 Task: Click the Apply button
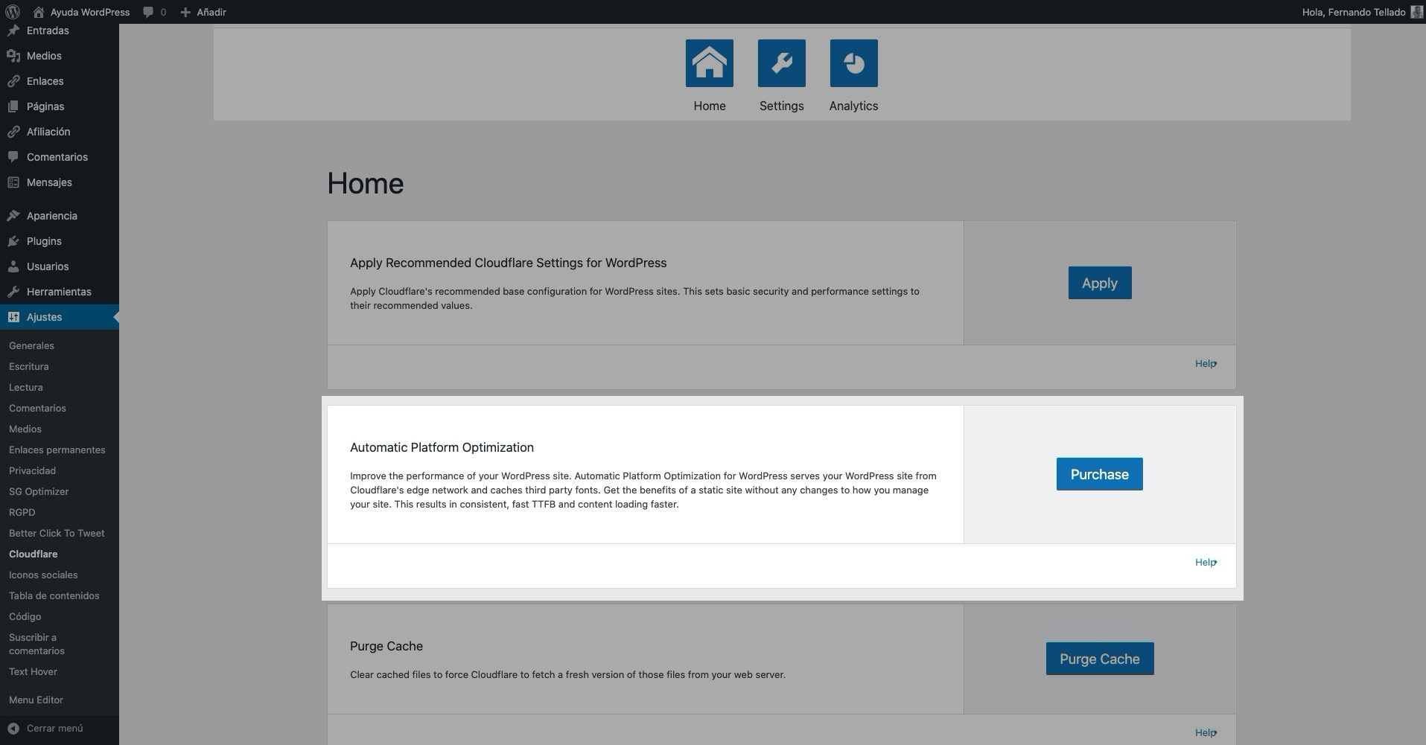(1099, 283)
